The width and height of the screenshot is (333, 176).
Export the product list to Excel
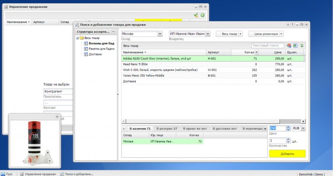pyautogui.click(x=295, y=46)
